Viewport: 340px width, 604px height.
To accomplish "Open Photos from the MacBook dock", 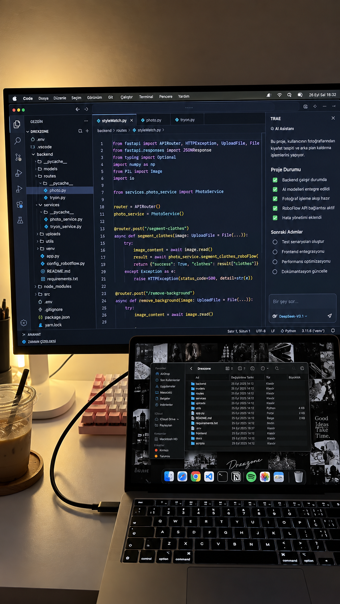I will pyautogui.click(x=265, y=477).
